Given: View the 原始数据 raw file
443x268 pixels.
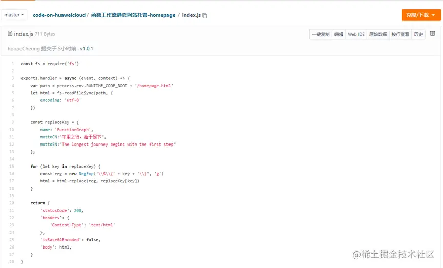Looking at the screenshot, I should tap(378, 34).
